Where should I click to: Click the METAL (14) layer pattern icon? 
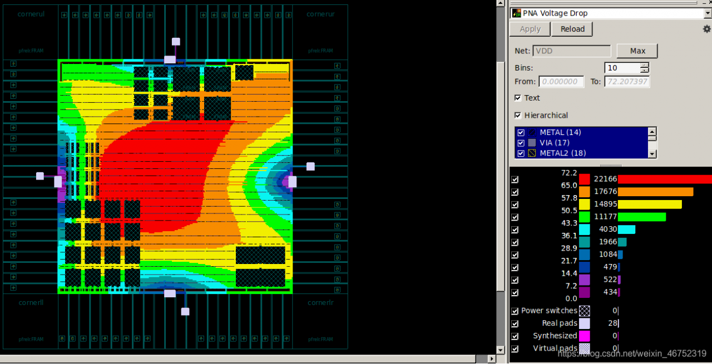pyautogui.click(x=532, y=132)
